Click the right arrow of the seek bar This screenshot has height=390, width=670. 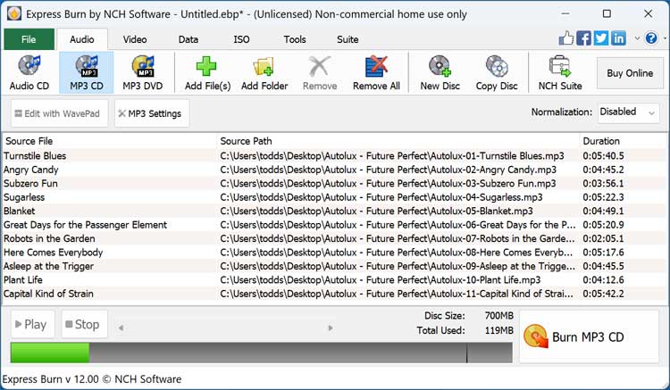pos(331,328)
